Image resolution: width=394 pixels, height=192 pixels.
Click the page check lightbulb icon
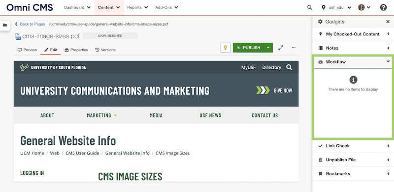226,48
